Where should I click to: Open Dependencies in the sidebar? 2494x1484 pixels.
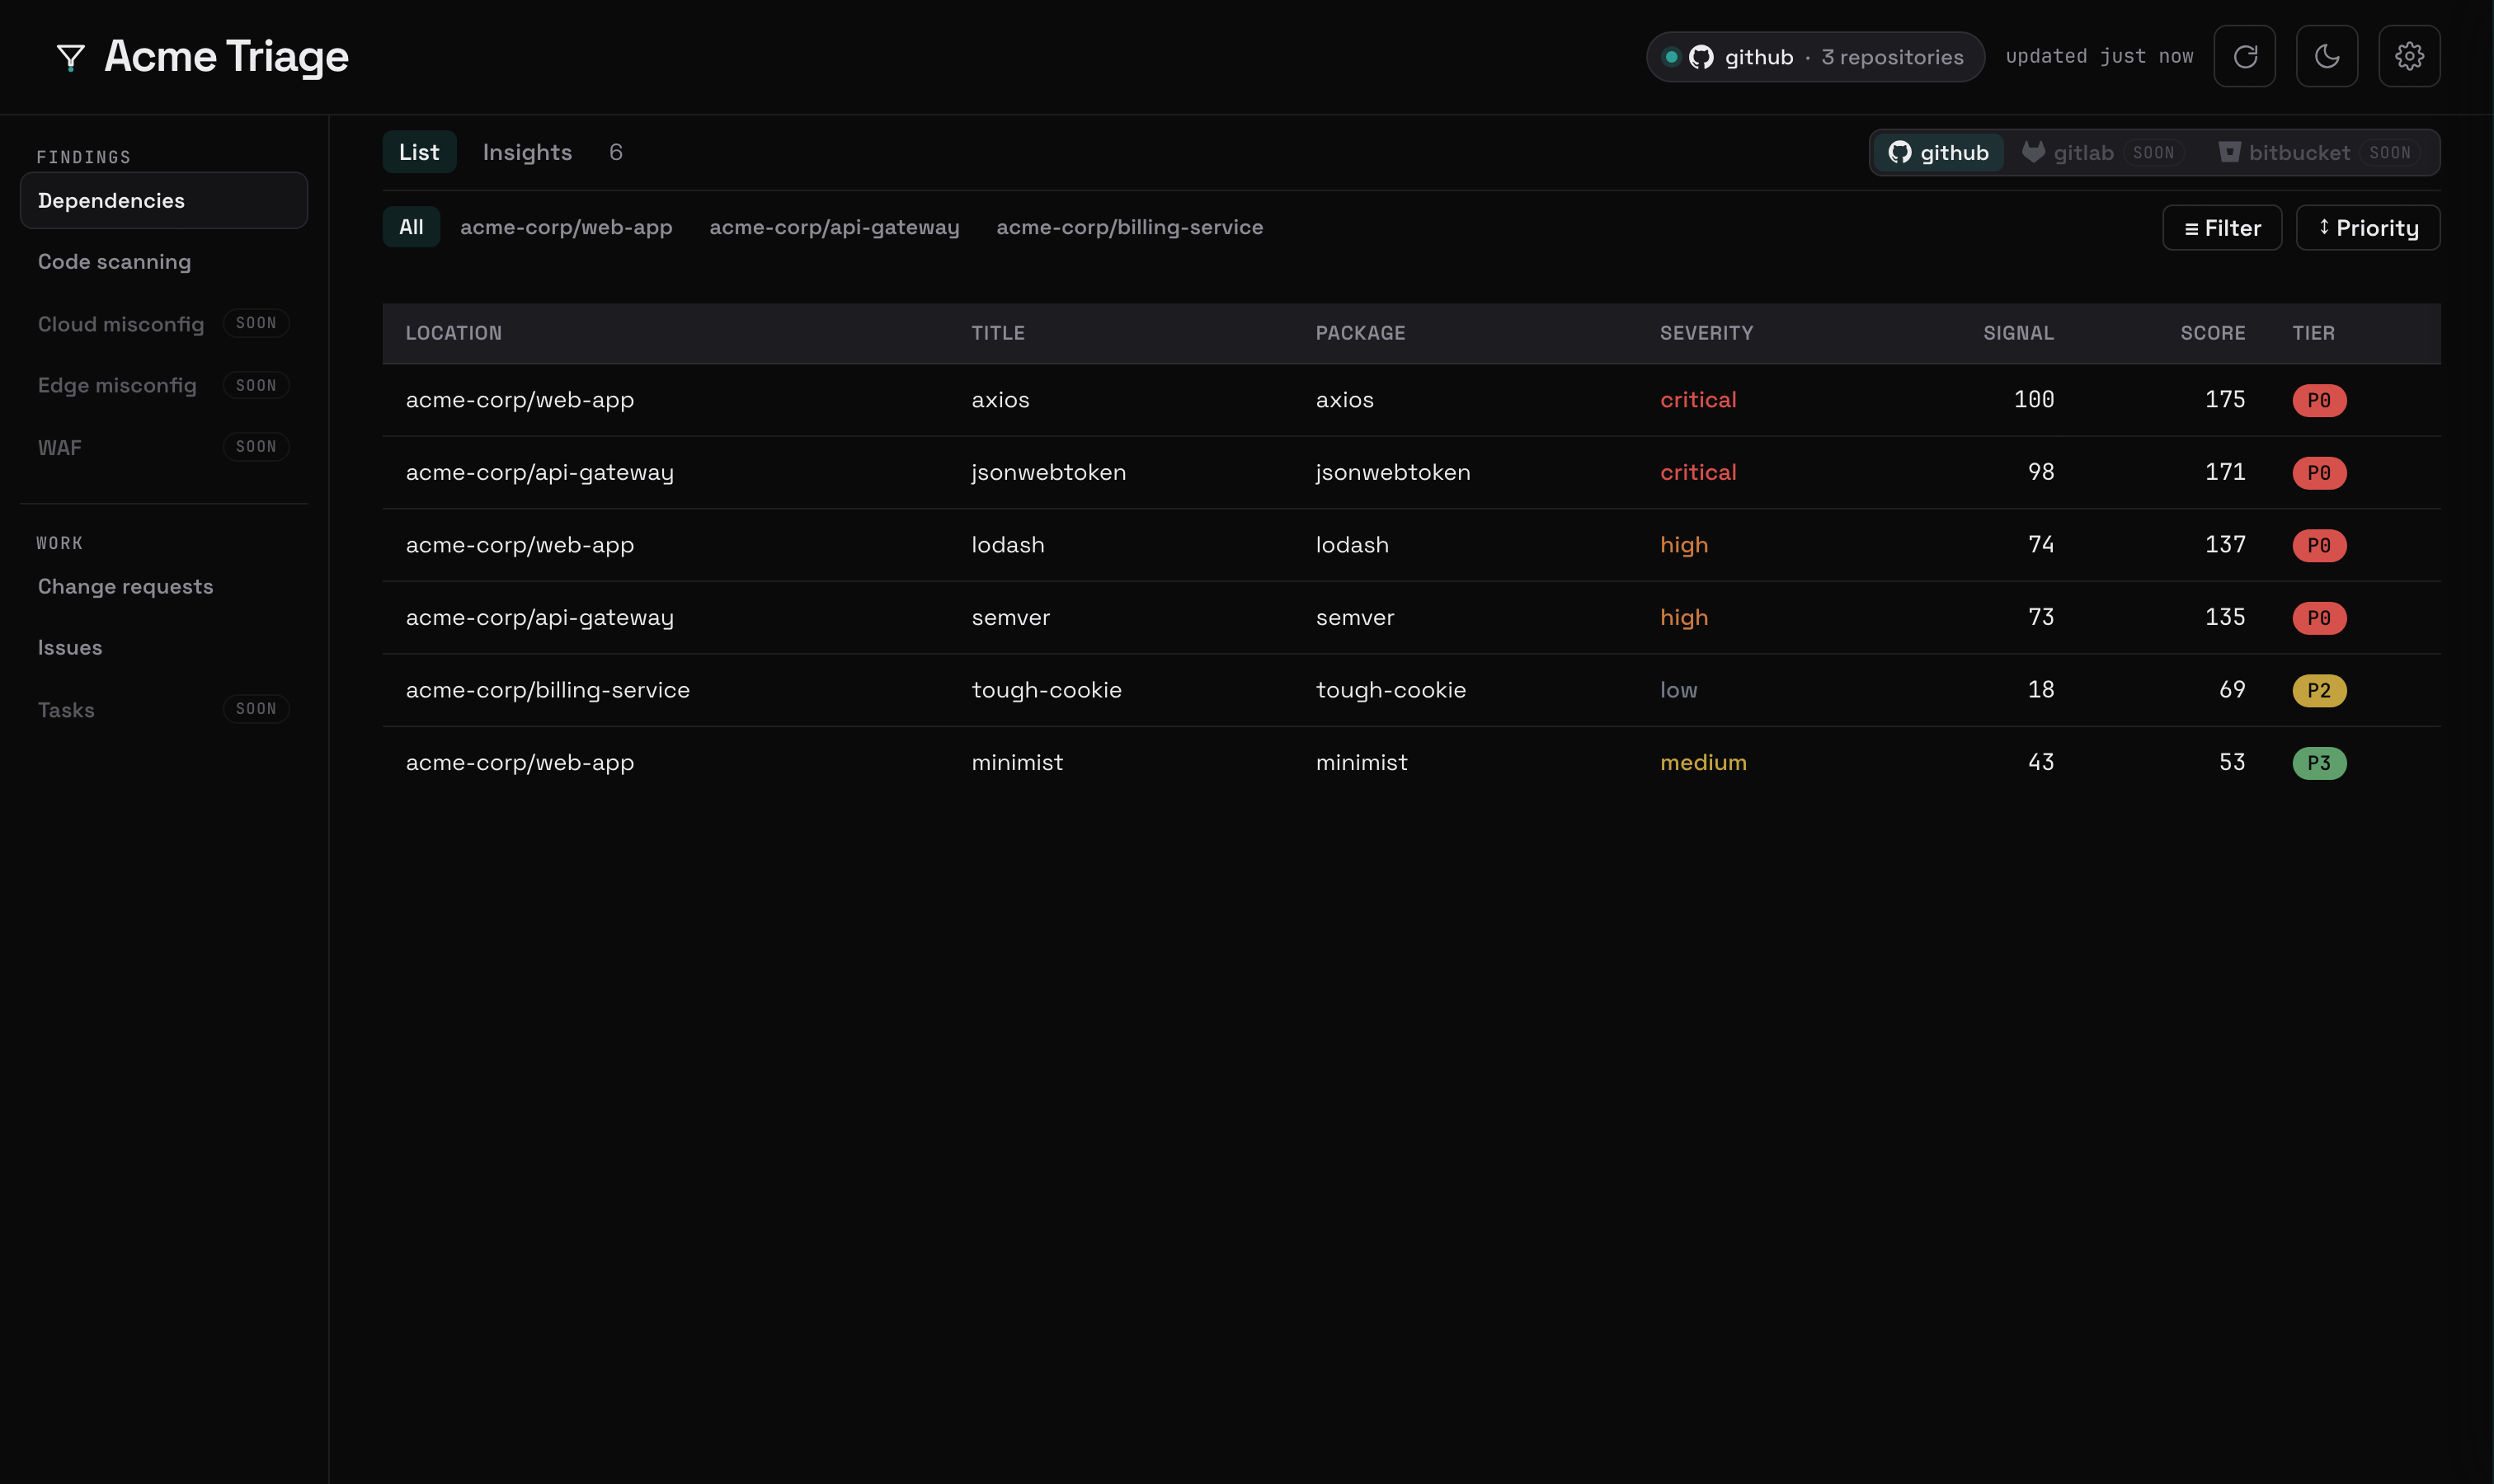pos(164,200)
